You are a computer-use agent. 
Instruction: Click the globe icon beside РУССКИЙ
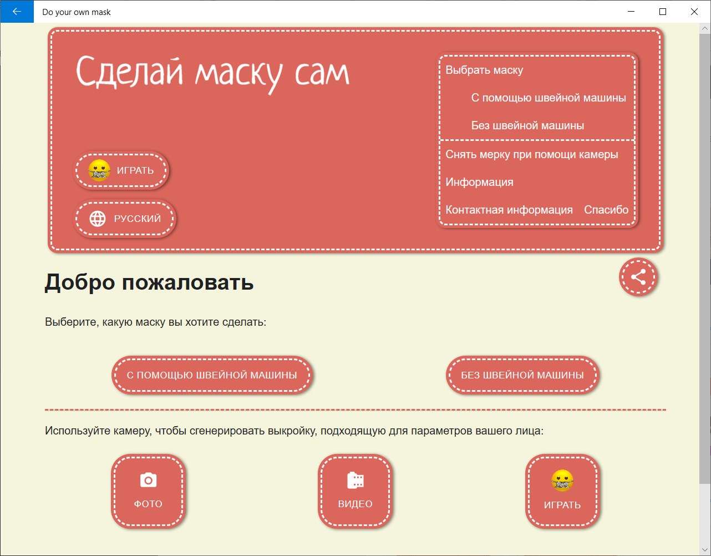click(98, 219)
